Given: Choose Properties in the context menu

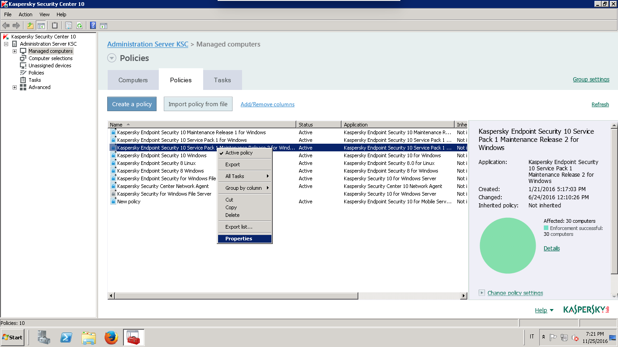Looking at the screenshot, I should (245, 239).
